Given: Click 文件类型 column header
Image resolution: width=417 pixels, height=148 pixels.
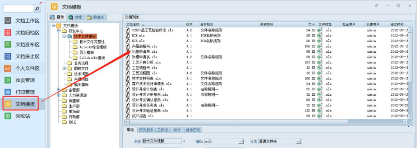Looking at the screenshot, I should point(329,24).
